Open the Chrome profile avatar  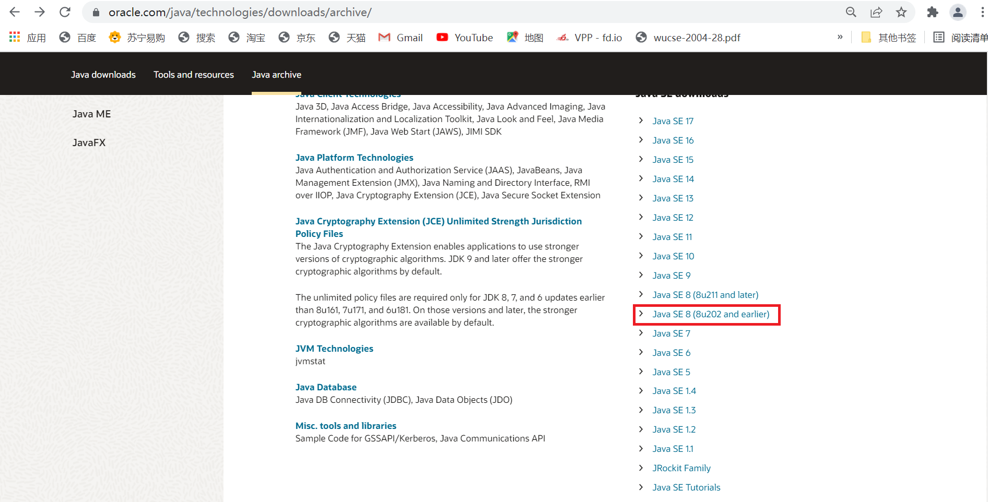click(x=958, y=12)
